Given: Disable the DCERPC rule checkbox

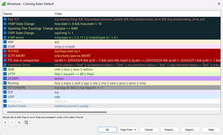Looking at the screenshot, I should point(5,78).
